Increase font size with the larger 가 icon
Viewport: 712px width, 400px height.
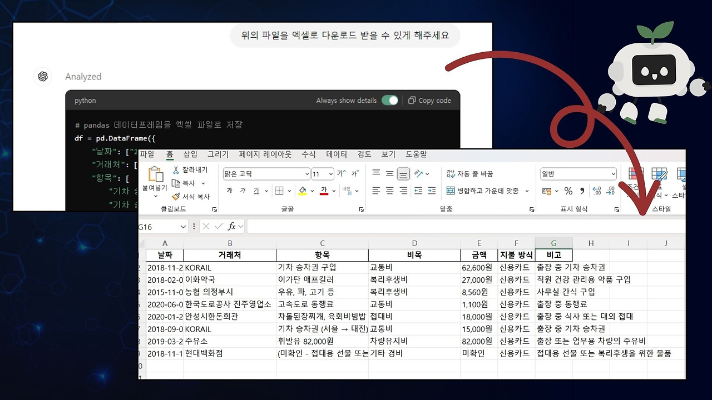[340, 174]
